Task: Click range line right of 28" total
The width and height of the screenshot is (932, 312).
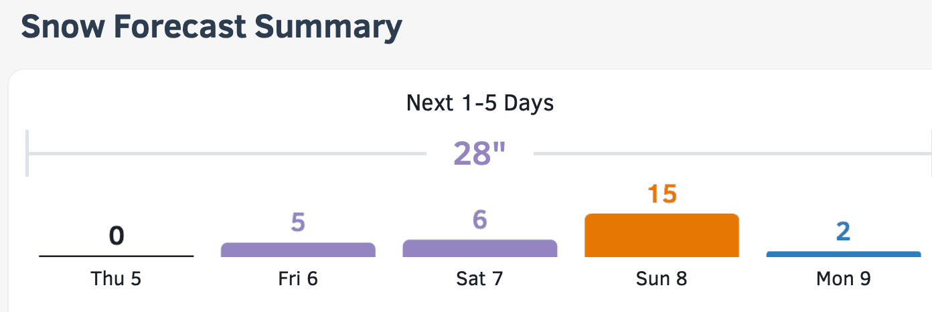Action: pyautogui.click(x=732, y=153)
